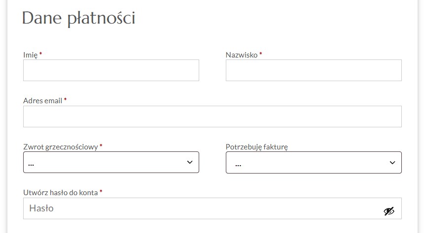Toggle password visibility with the eye icon
Screen dimensions: 425x233
tap(389, 211)
